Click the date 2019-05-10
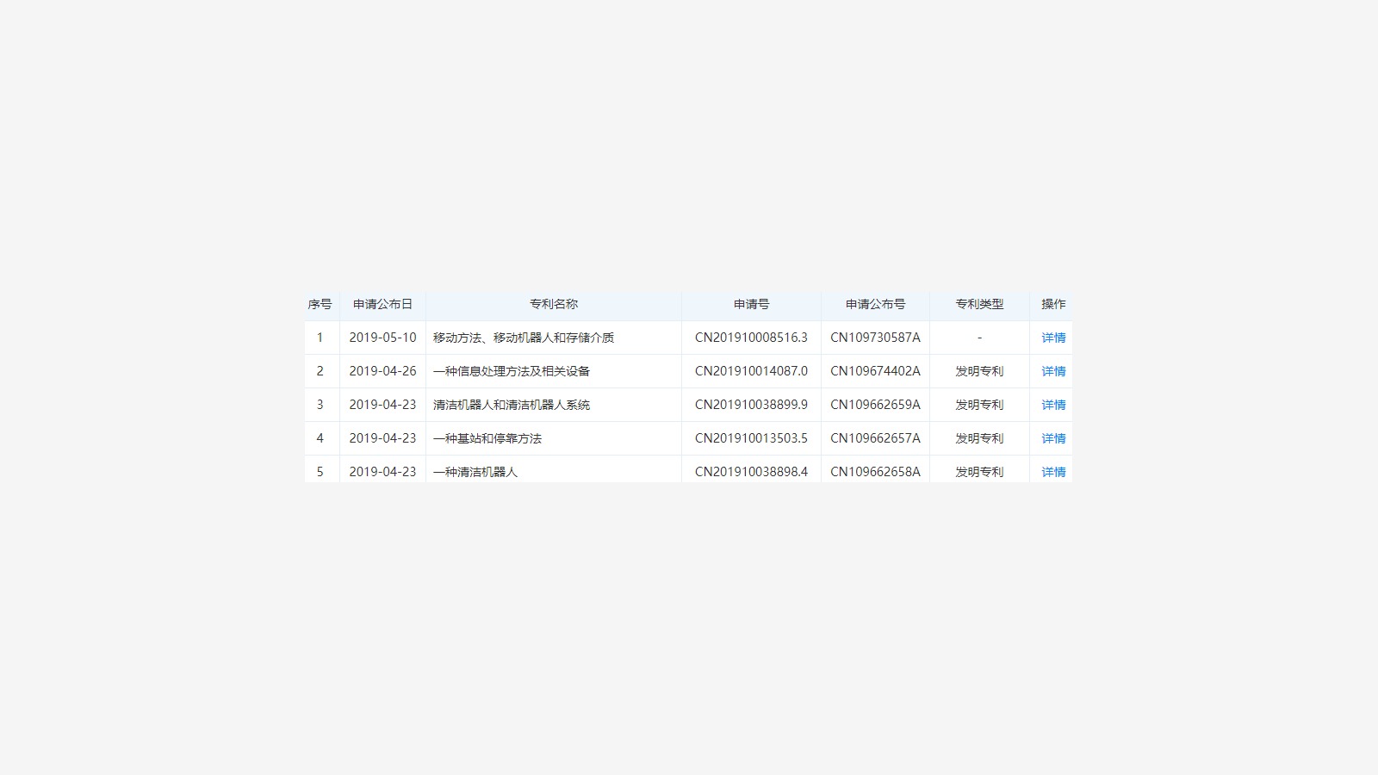 click(x=382, y=338)
